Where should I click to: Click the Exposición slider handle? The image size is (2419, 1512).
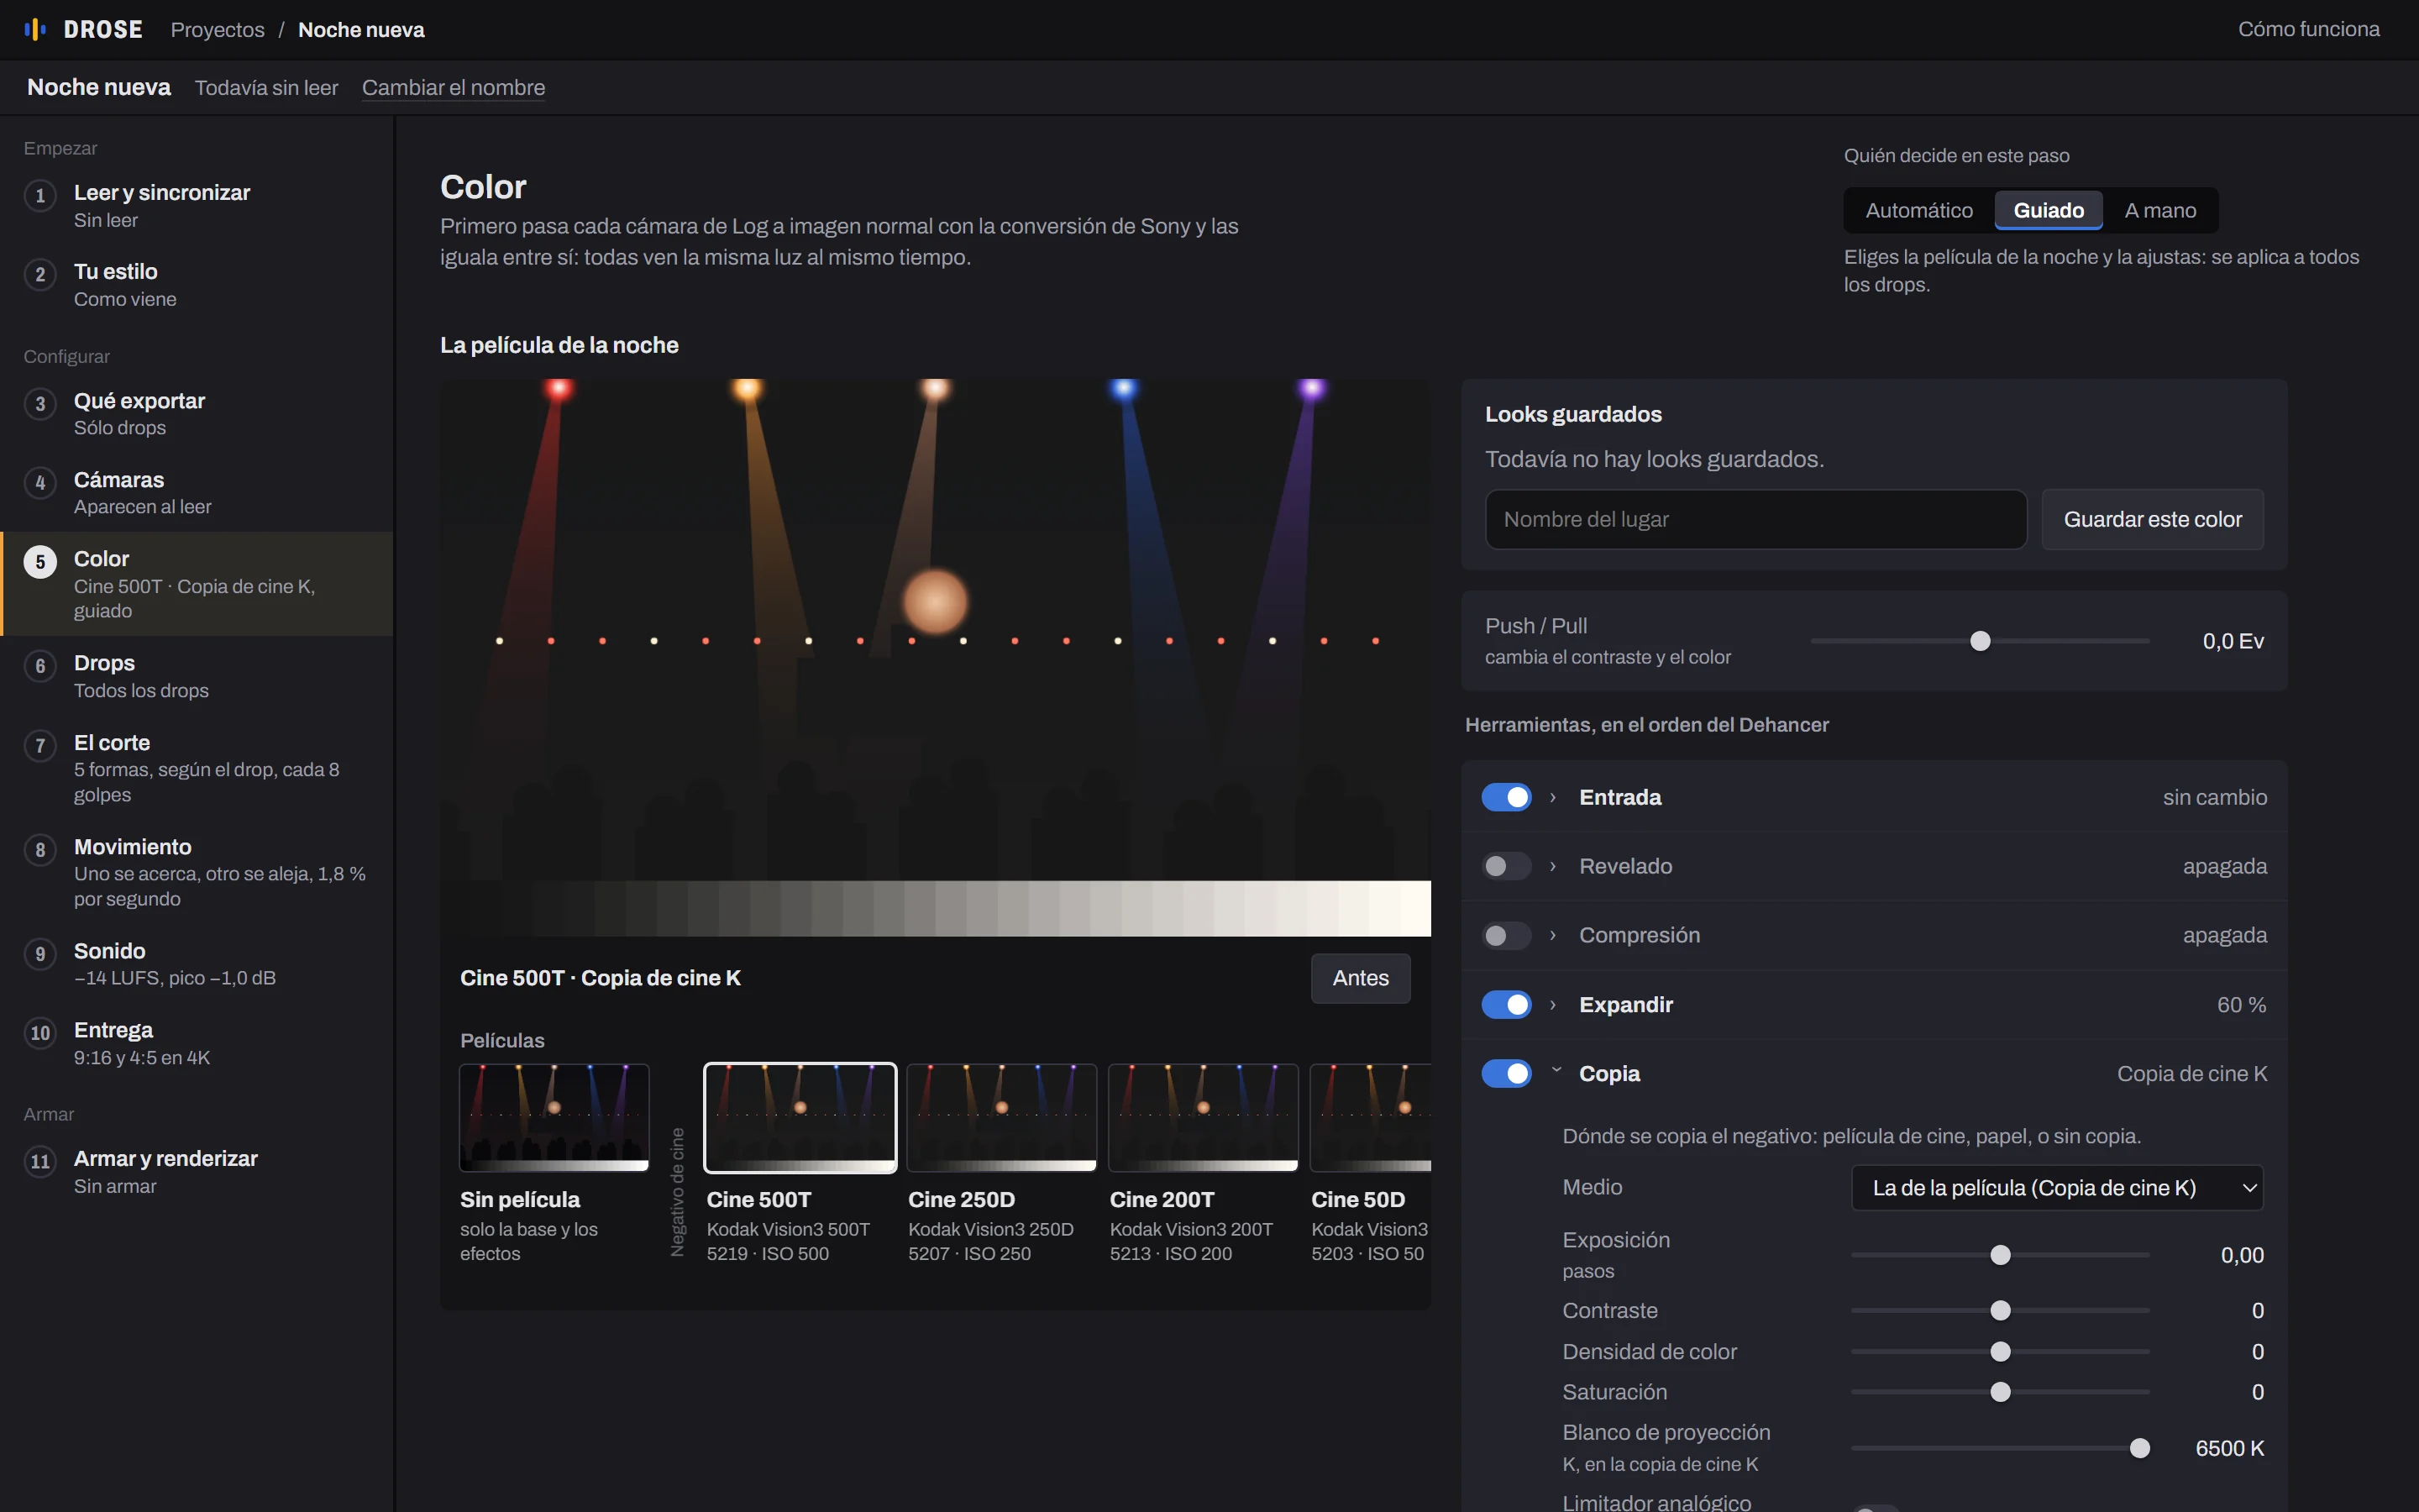tap(2000, 1255)
